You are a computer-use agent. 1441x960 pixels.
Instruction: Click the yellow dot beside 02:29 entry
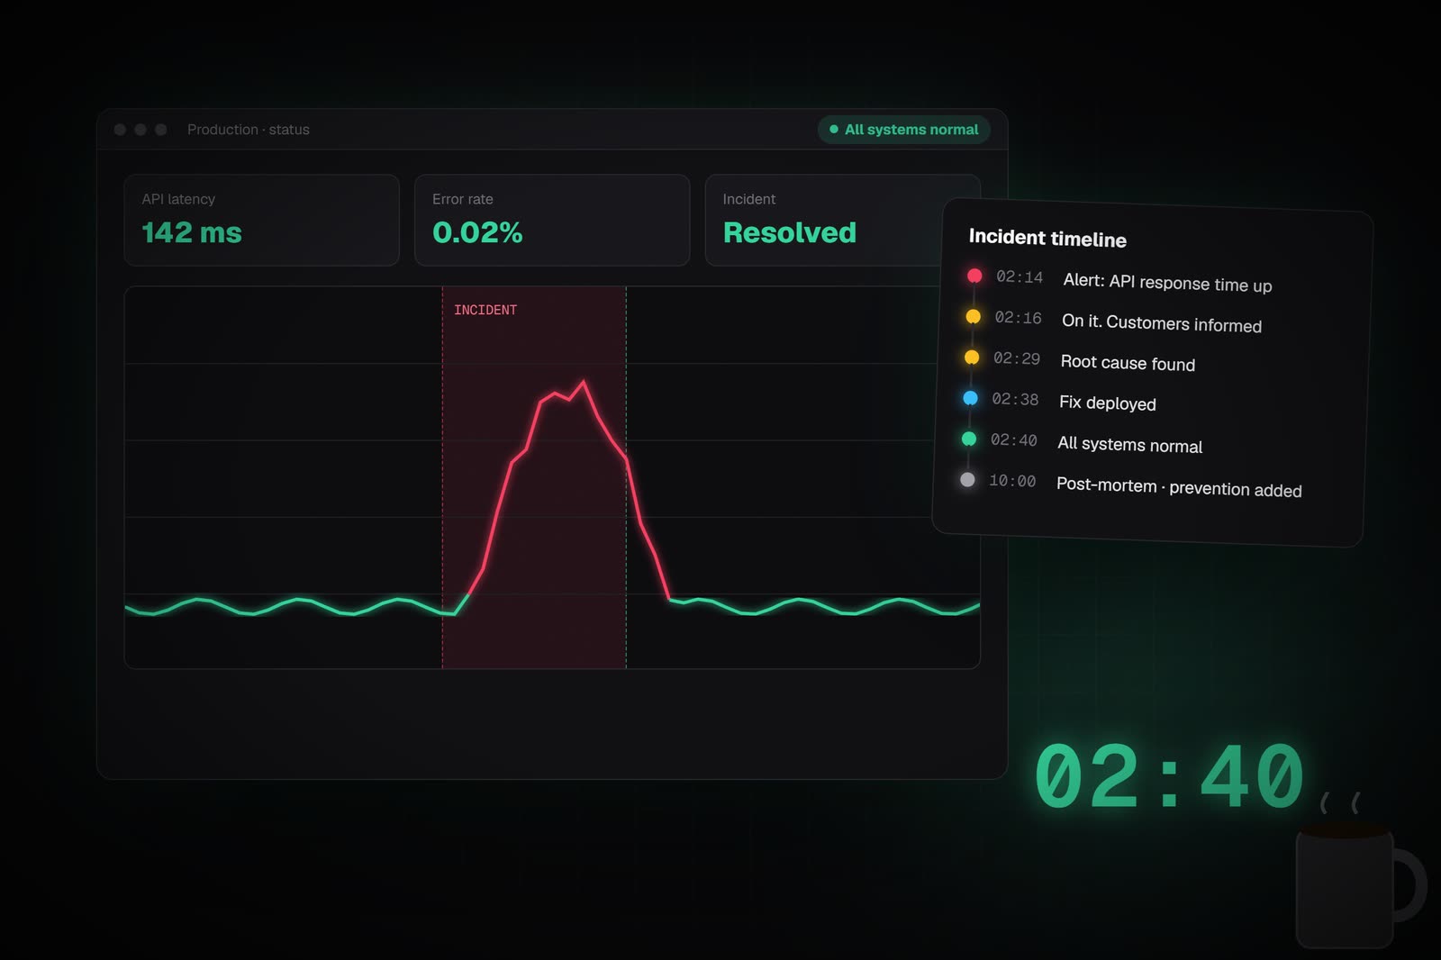tap(972, 358)
